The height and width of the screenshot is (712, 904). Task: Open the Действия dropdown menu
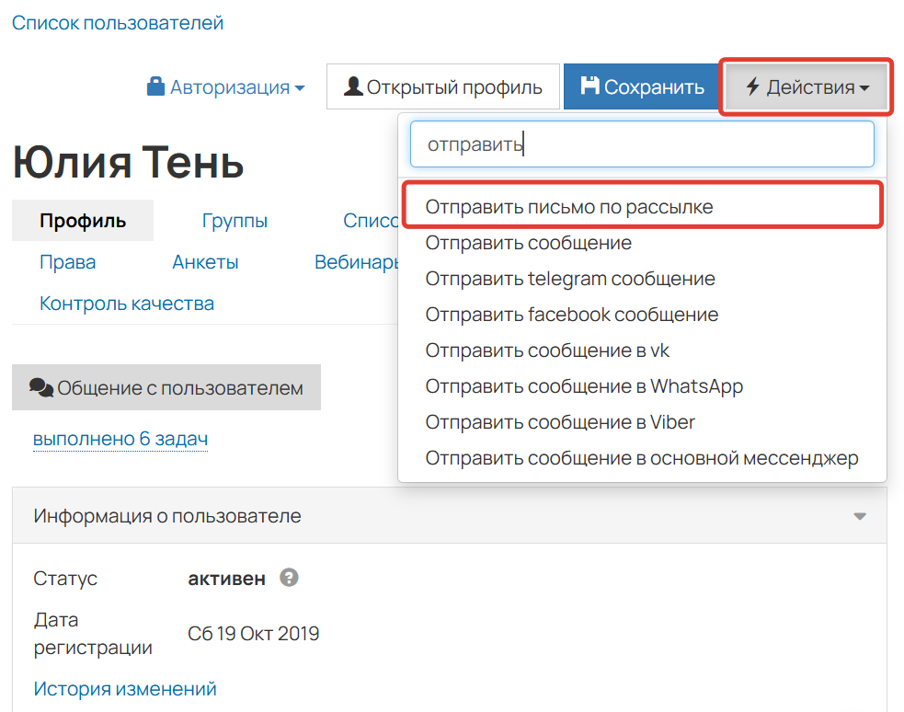(x=805, y=86)
